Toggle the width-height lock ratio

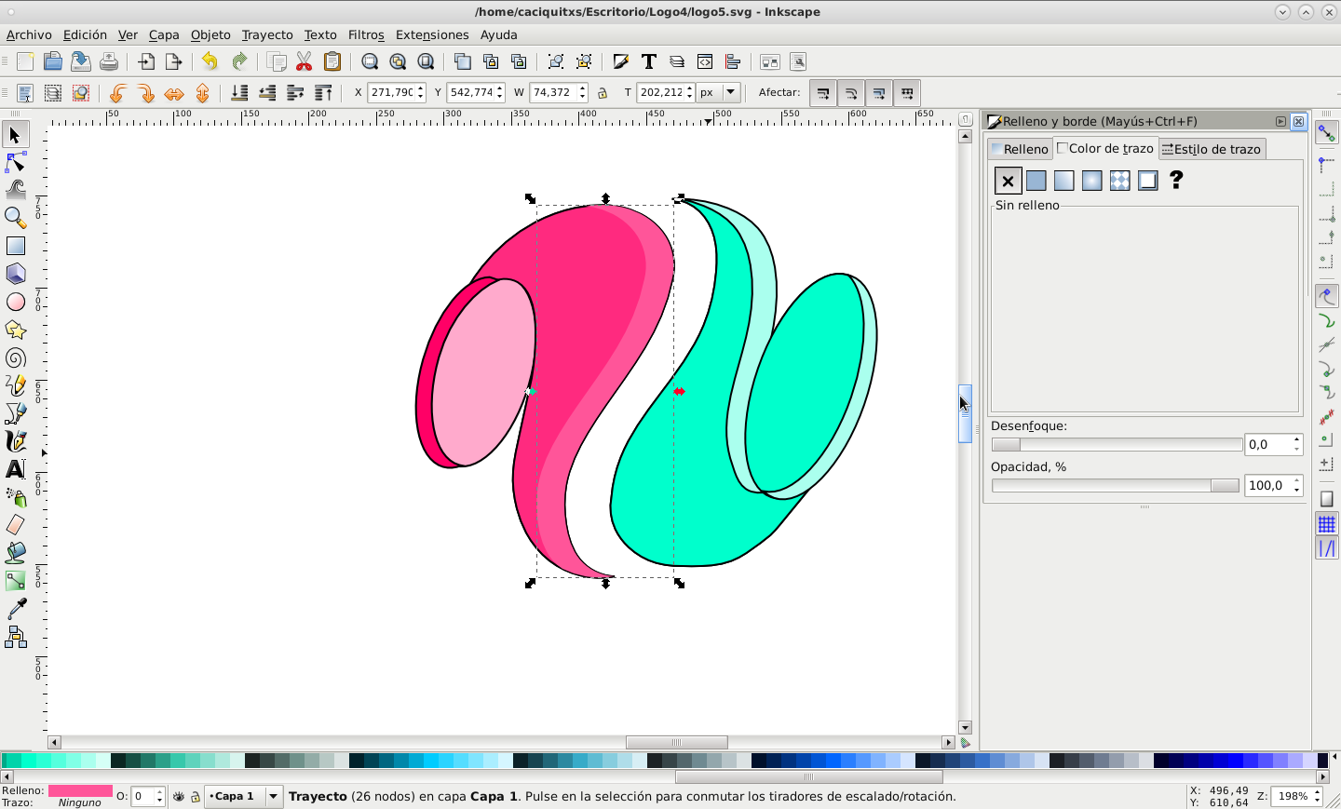pyautogui.click(x=603, y=93)
